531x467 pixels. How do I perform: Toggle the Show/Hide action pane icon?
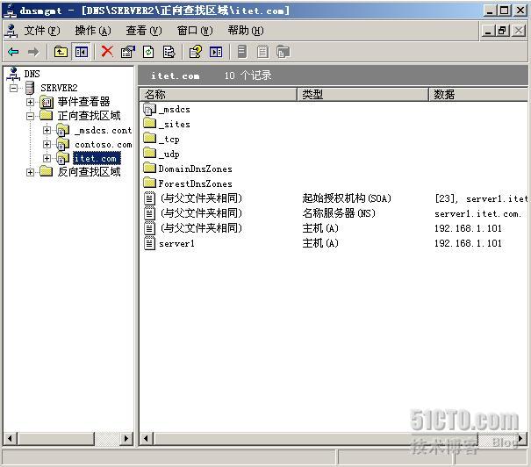216,52
